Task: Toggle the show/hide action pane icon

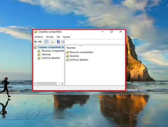Action: pyautogui.click(x=63, y=42)
